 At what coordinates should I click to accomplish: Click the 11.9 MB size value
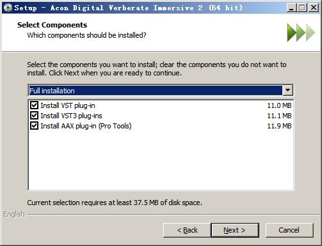tap(279, 126)
